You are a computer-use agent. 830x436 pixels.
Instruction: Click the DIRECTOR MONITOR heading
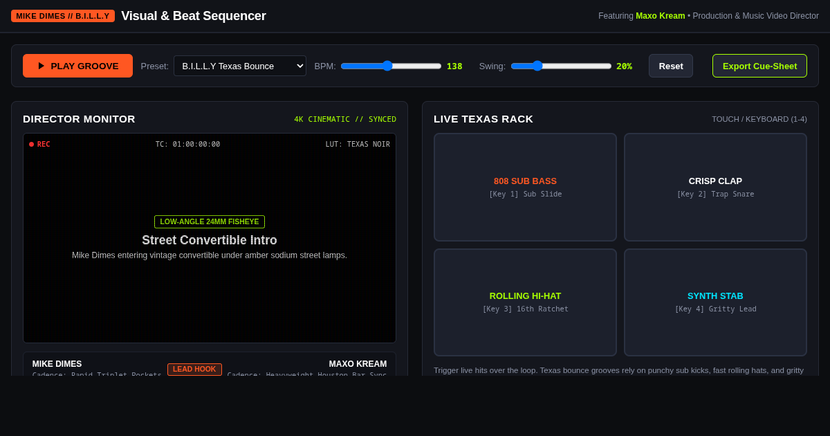tap(79, 119)
